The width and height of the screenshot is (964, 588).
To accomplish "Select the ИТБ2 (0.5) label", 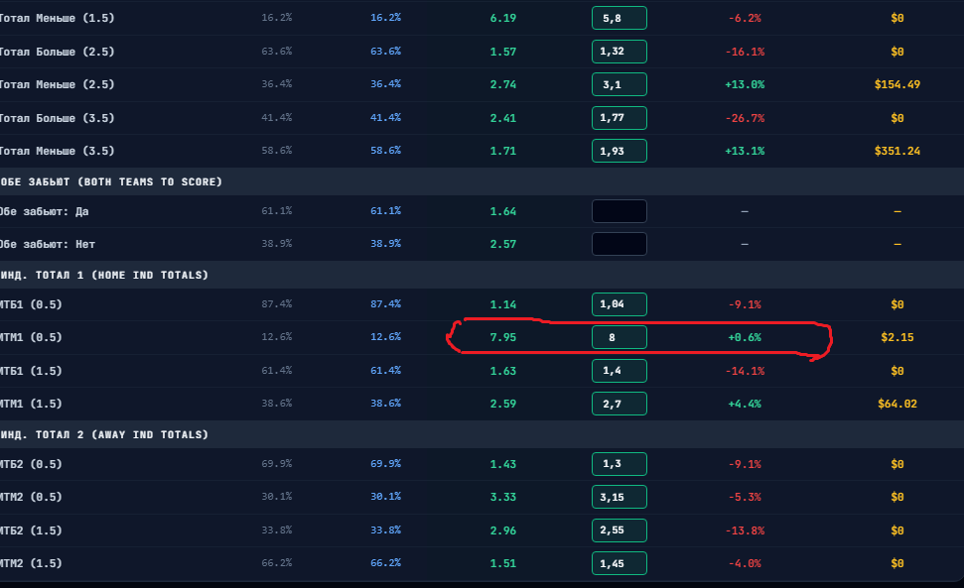I will tap(31, 464).
